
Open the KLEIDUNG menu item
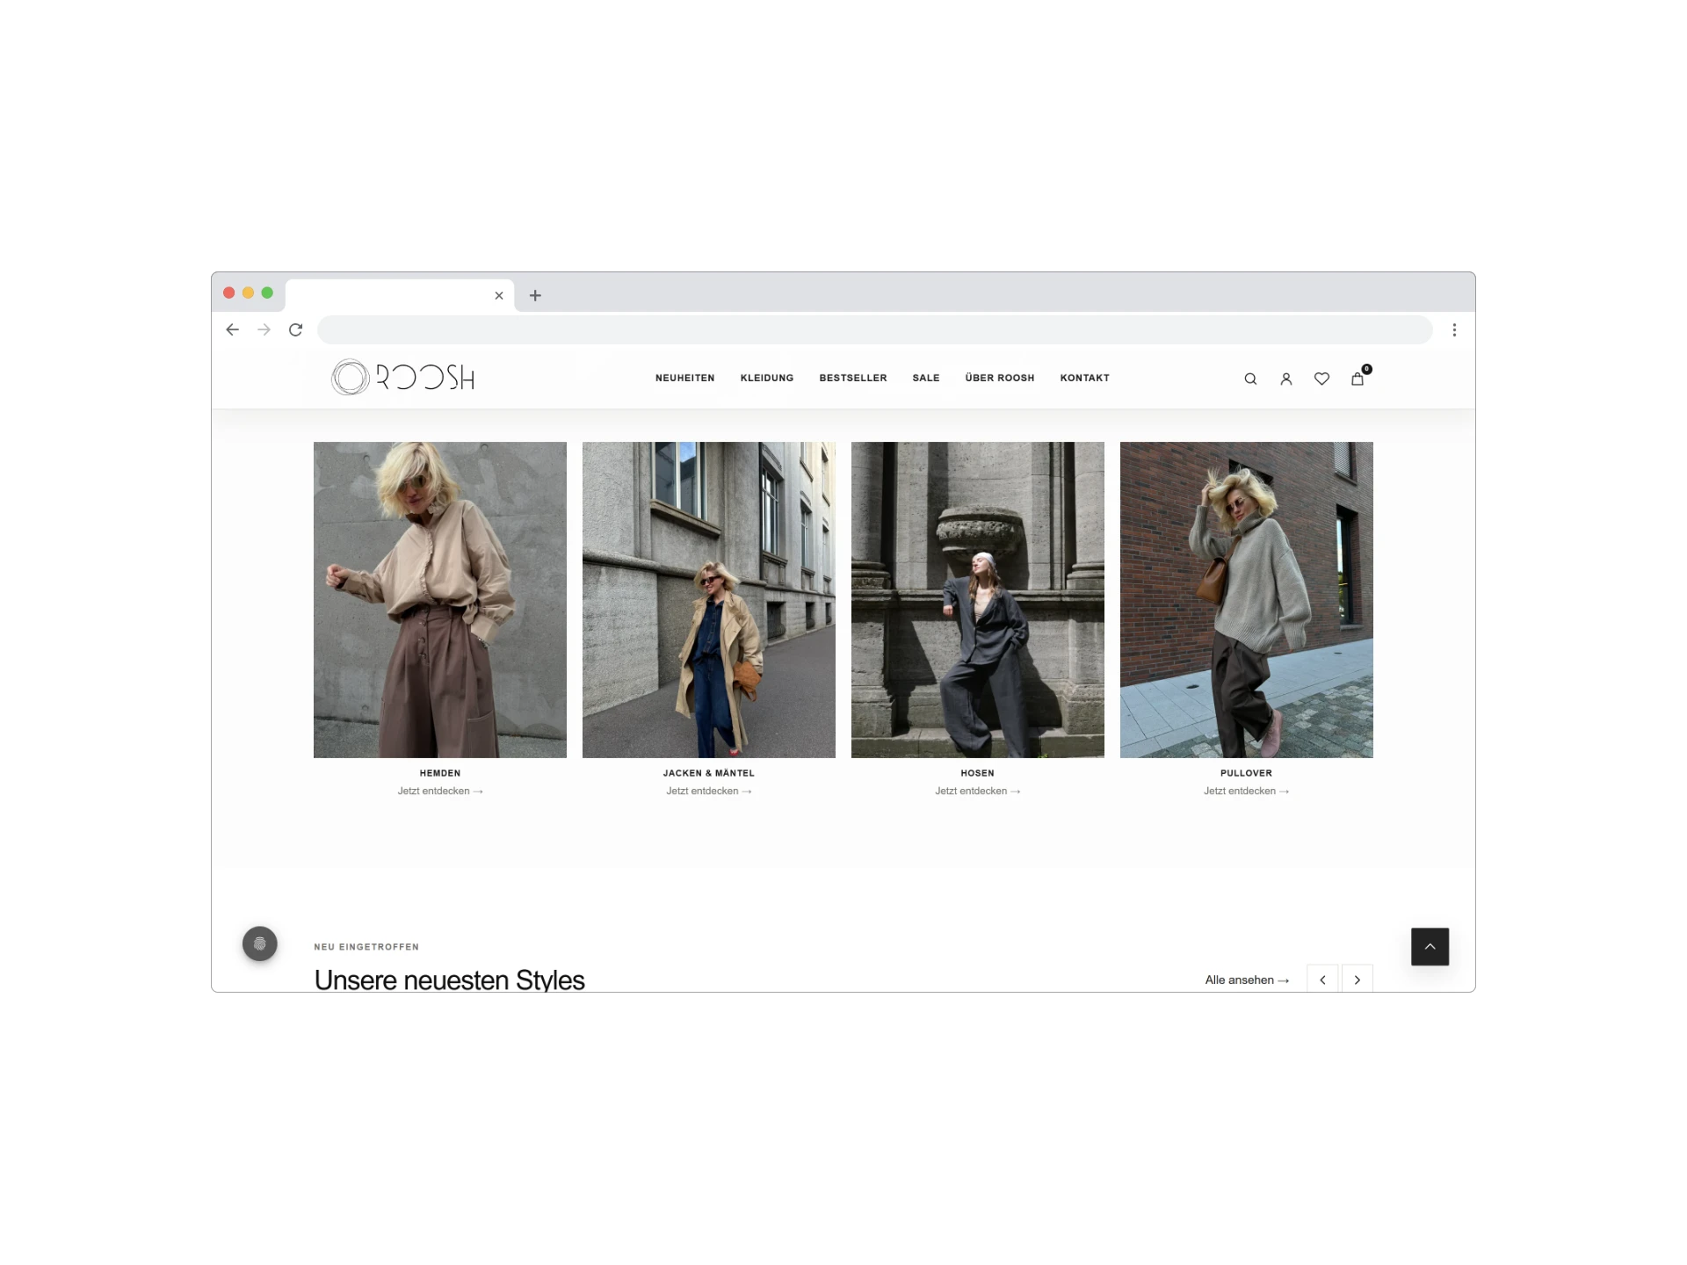766,378
